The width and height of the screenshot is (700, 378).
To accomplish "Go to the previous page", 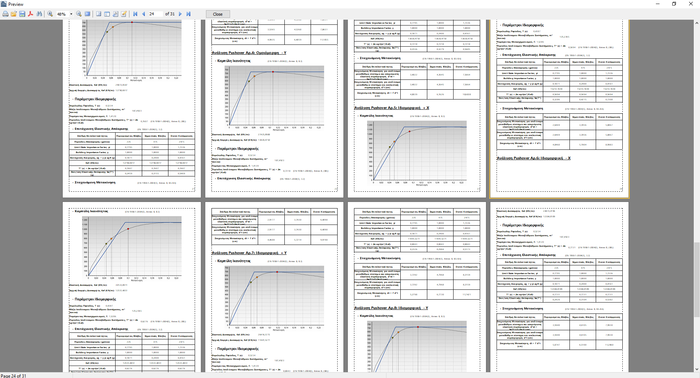I will point(143,14).
